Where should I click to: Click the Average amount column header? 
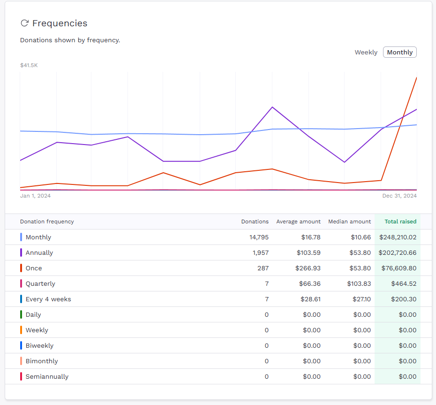coord(299,222)
